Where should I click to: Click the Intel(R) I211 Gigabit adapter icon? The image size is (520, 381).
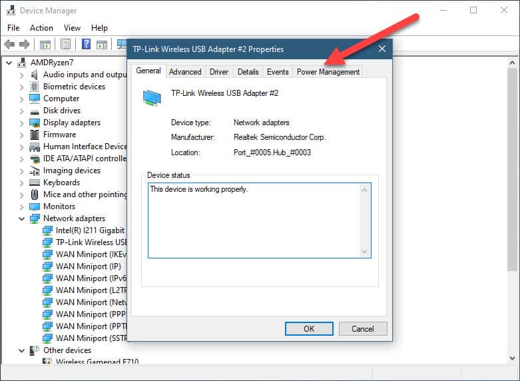(x=47, y=230)
